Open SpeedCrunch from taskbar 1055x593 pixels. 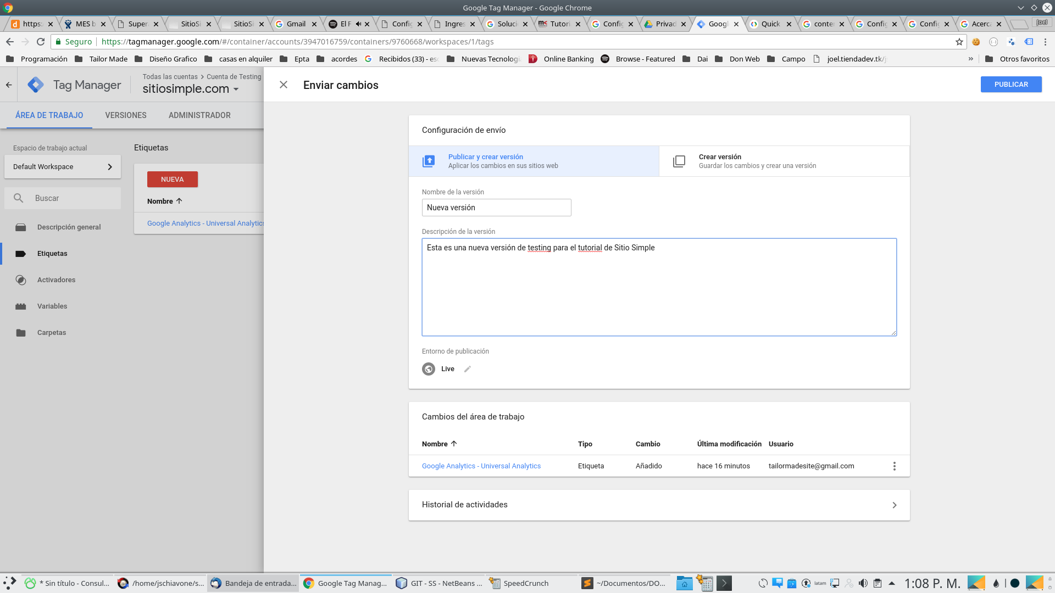click(x=531, y=583)
